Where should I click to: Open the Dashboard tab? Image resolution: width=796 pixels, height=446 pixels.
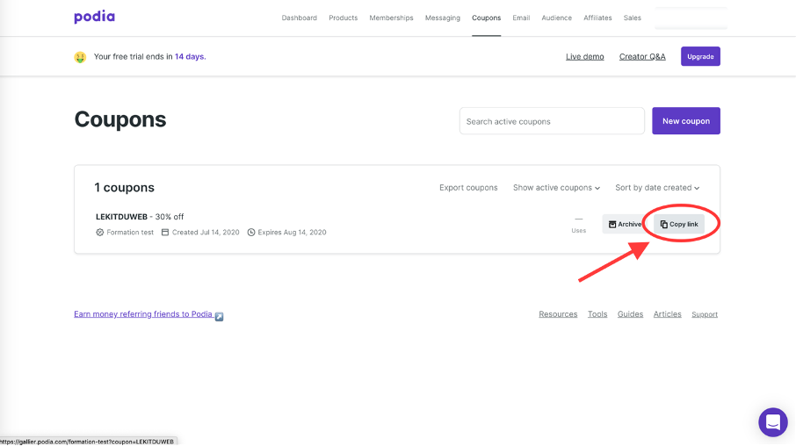(299, 18)
